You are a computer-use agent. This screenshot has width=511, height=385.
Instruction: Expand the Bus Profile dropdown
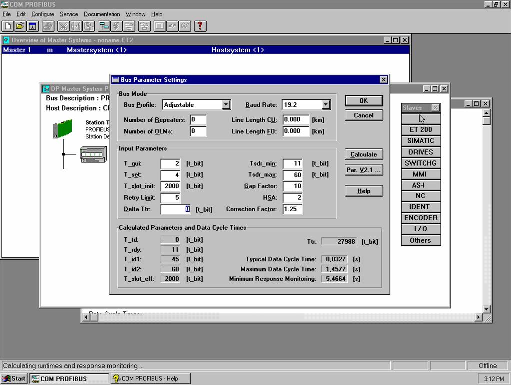pos(226,105)
